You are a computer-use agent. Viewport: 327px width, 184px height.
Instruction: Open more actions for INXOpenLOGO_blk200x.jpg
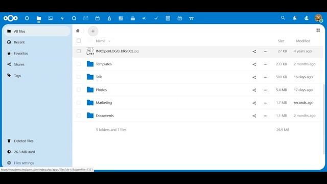tap(266, 51)
